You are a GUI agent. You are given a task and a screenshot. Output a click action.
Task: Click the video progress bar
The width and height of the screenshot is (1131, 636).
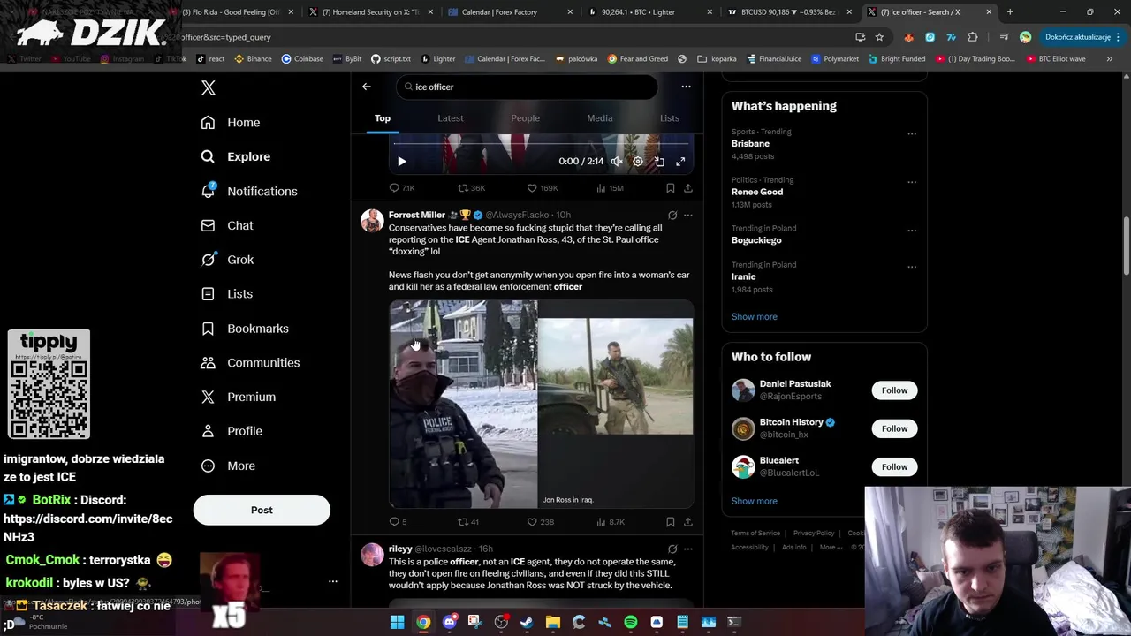coord(541,143)
